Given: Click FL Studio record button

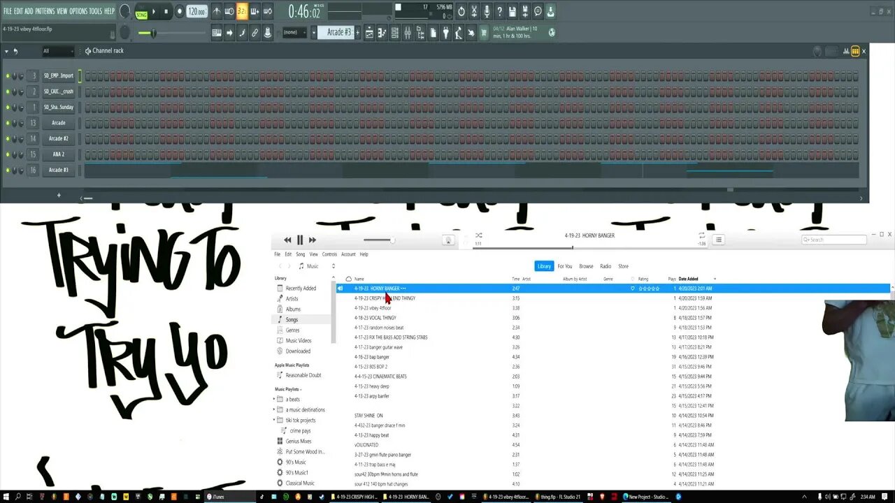Looking at the screenshot, I should click(179, 12).
